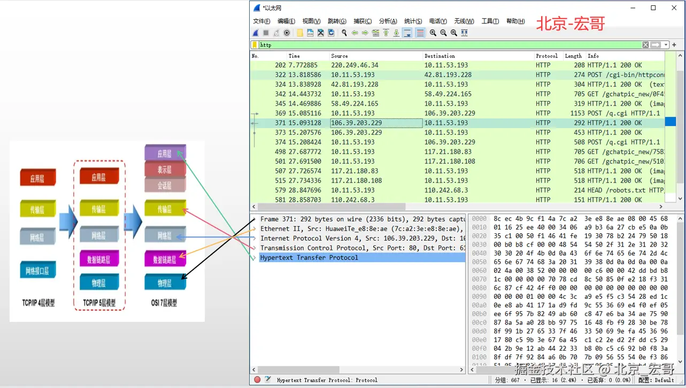Viewport: 686px width, 388px height.
Task: Open the 捕获(C) menu
Action: pyautogui.click(x=363, y=21)
